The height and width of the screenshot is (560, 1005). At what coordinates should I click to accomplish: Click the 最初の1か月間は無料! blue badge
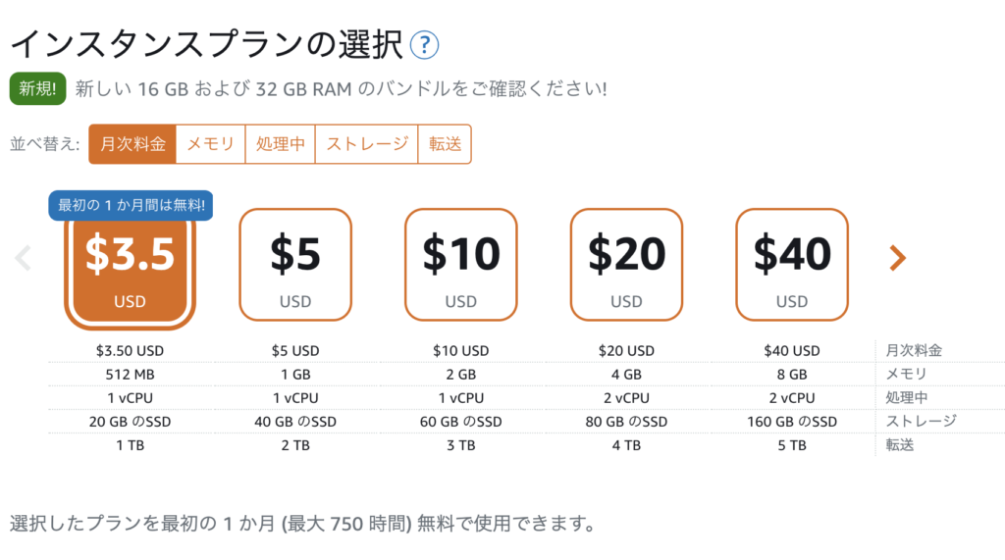tap(131, 206)
